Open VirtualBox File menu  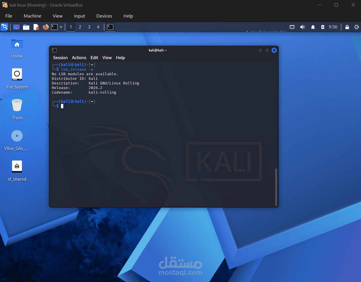tap(9, 16)
